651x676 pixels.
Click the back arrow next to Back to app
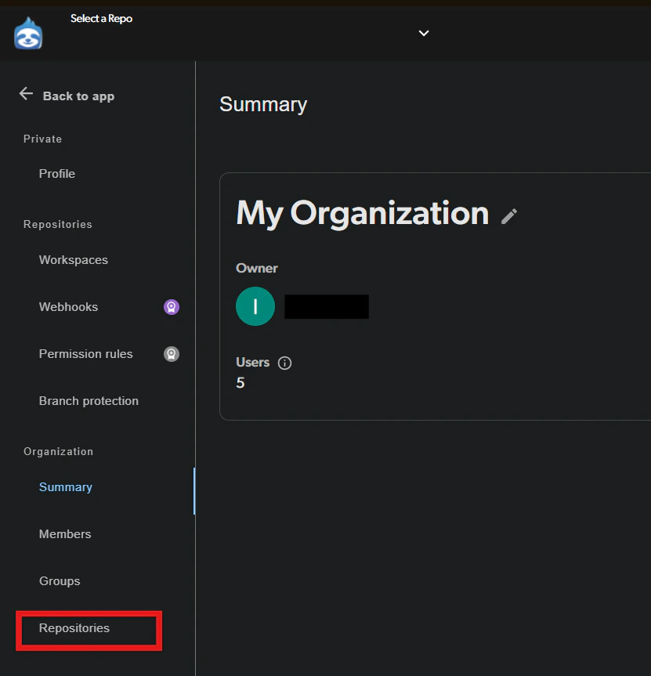(25, 95)
